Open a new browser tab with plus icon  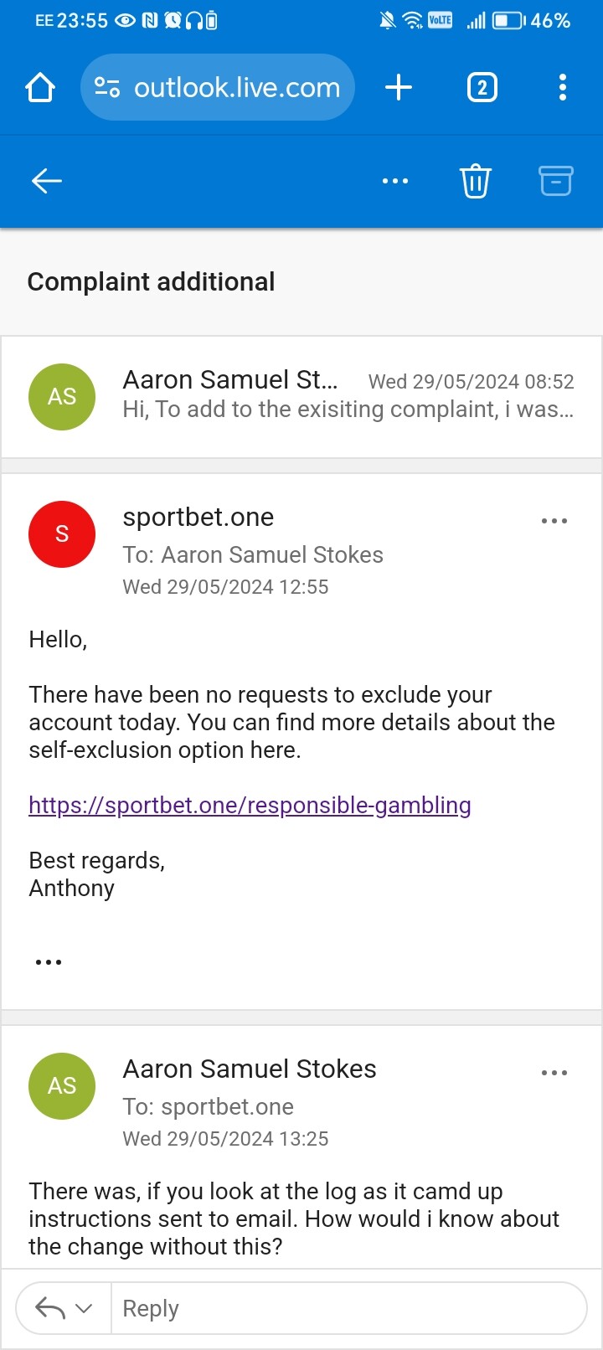399,87
